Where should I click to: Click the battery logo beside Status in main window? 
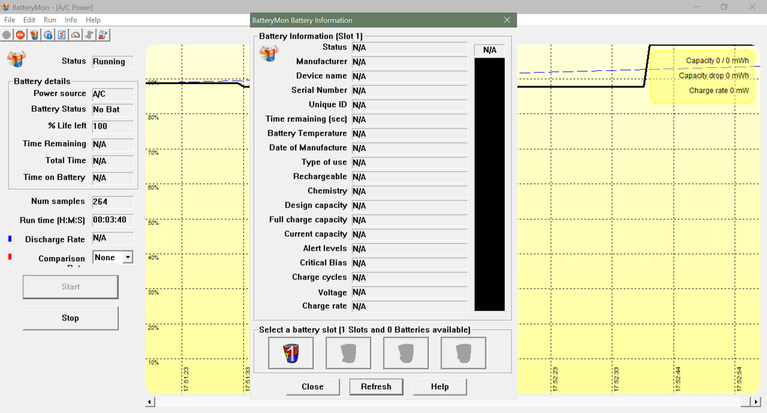17,59
